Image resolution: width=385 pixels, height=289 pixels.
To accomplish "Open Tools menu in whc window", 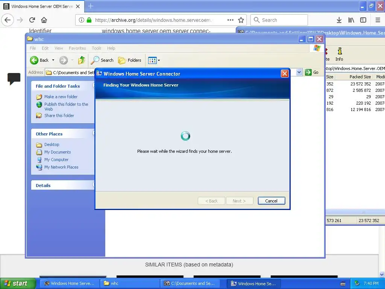I will pyautogui.click(x=97, y=48).
